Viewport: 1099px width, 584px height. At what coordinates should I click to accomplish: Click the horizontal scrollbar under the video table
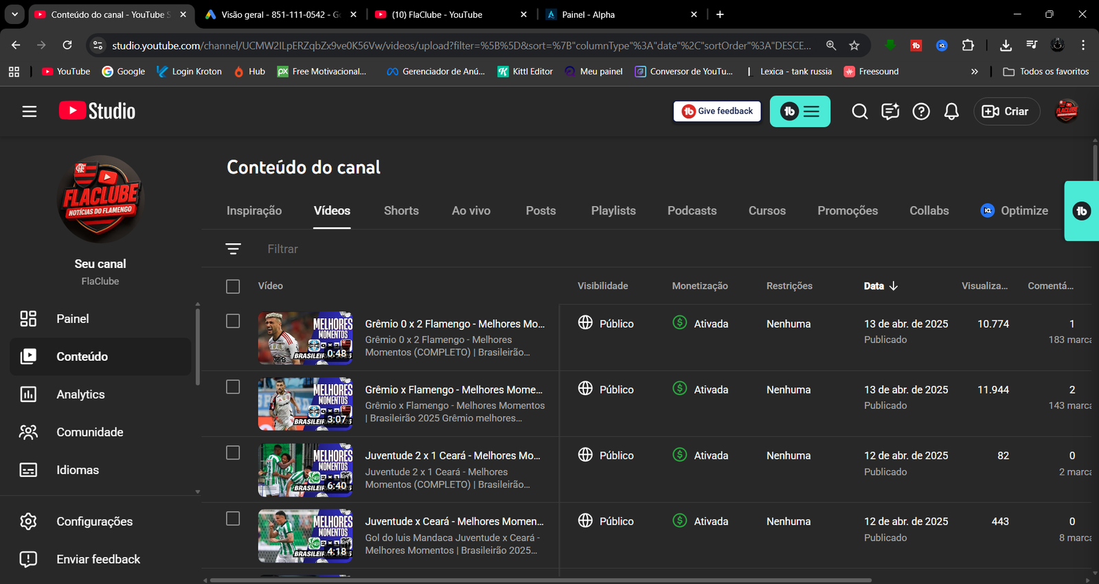pyautogui.click(x=540, y=580)
